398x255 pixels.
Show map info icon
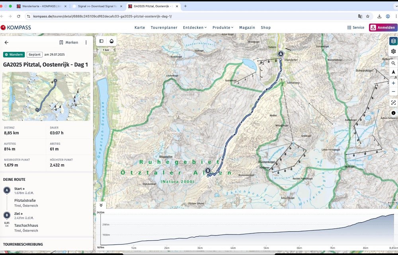(x=393, y=113)
